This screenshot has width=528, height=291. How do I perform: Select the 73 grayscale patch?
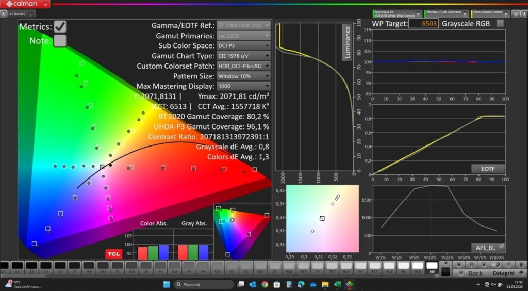pyautogui.click(x=318, y=267)
